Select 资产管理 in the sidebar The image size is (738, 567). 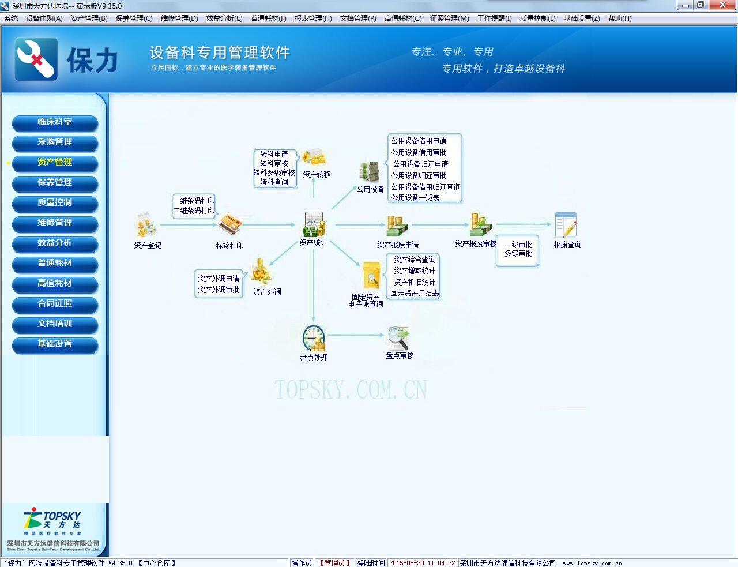point(55,163)
